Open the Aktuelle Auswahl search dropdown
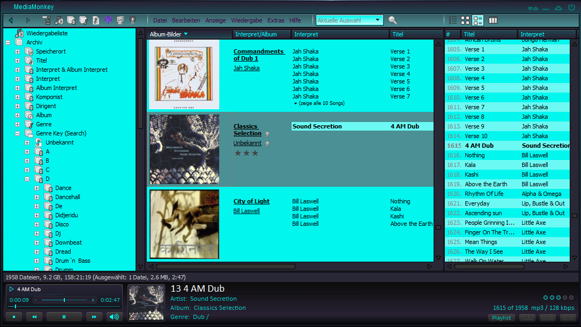The height and width of the screenshot is (327, 581). pos(377,20)
